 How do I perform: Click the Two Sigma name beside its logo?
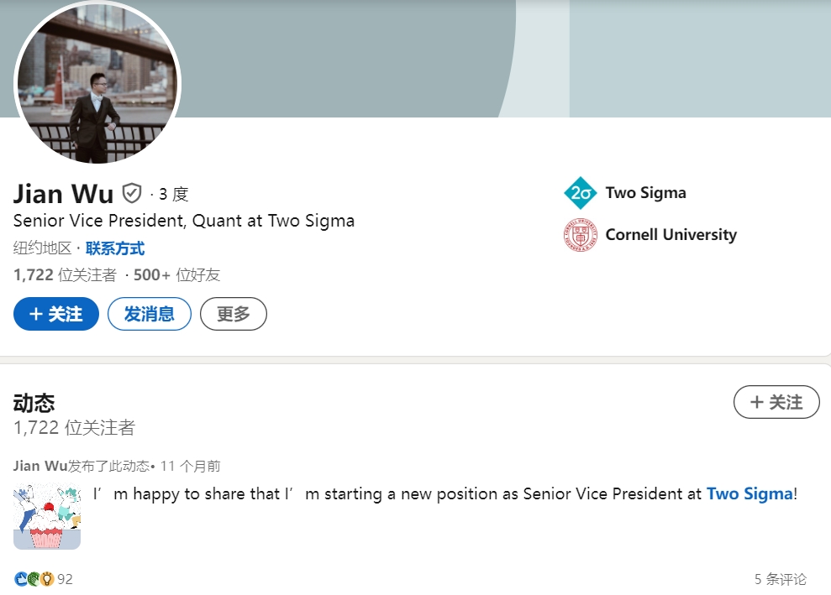pyautogui.click(x=645, y=193)
